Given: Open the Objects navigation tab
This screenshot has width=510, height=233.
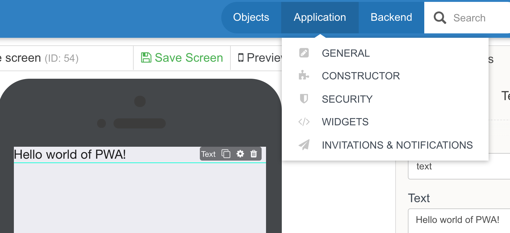Looking at the screenshot, I should [251, 17].
